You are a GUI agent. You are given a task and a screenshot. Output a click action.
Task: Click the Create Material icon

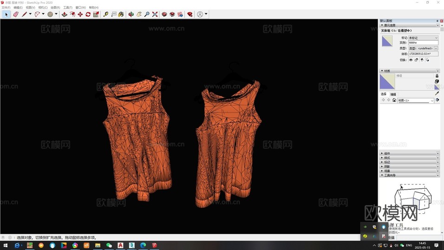pos(437,81)
